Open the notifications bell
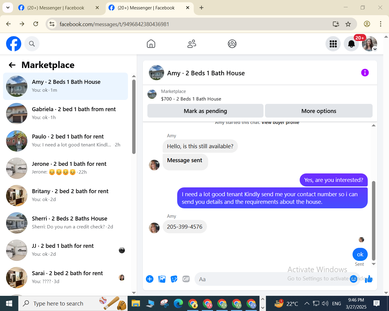 (x=351, y=44)
